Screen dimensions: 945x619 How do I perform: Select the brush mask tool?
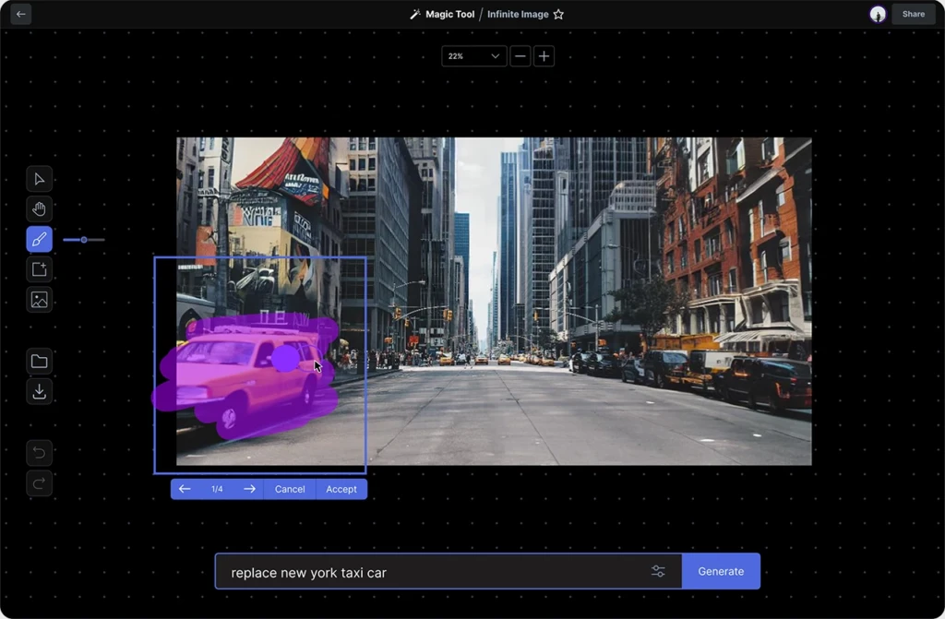click(x=39, y=239)
